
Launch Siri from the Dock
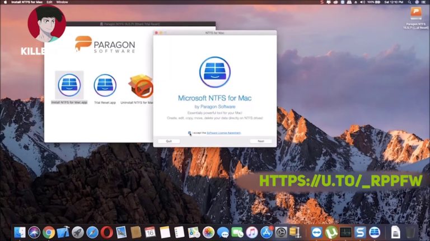(x=34, y=233)
